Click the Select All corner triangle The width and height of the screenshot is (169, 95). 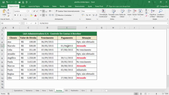point(3,28)
